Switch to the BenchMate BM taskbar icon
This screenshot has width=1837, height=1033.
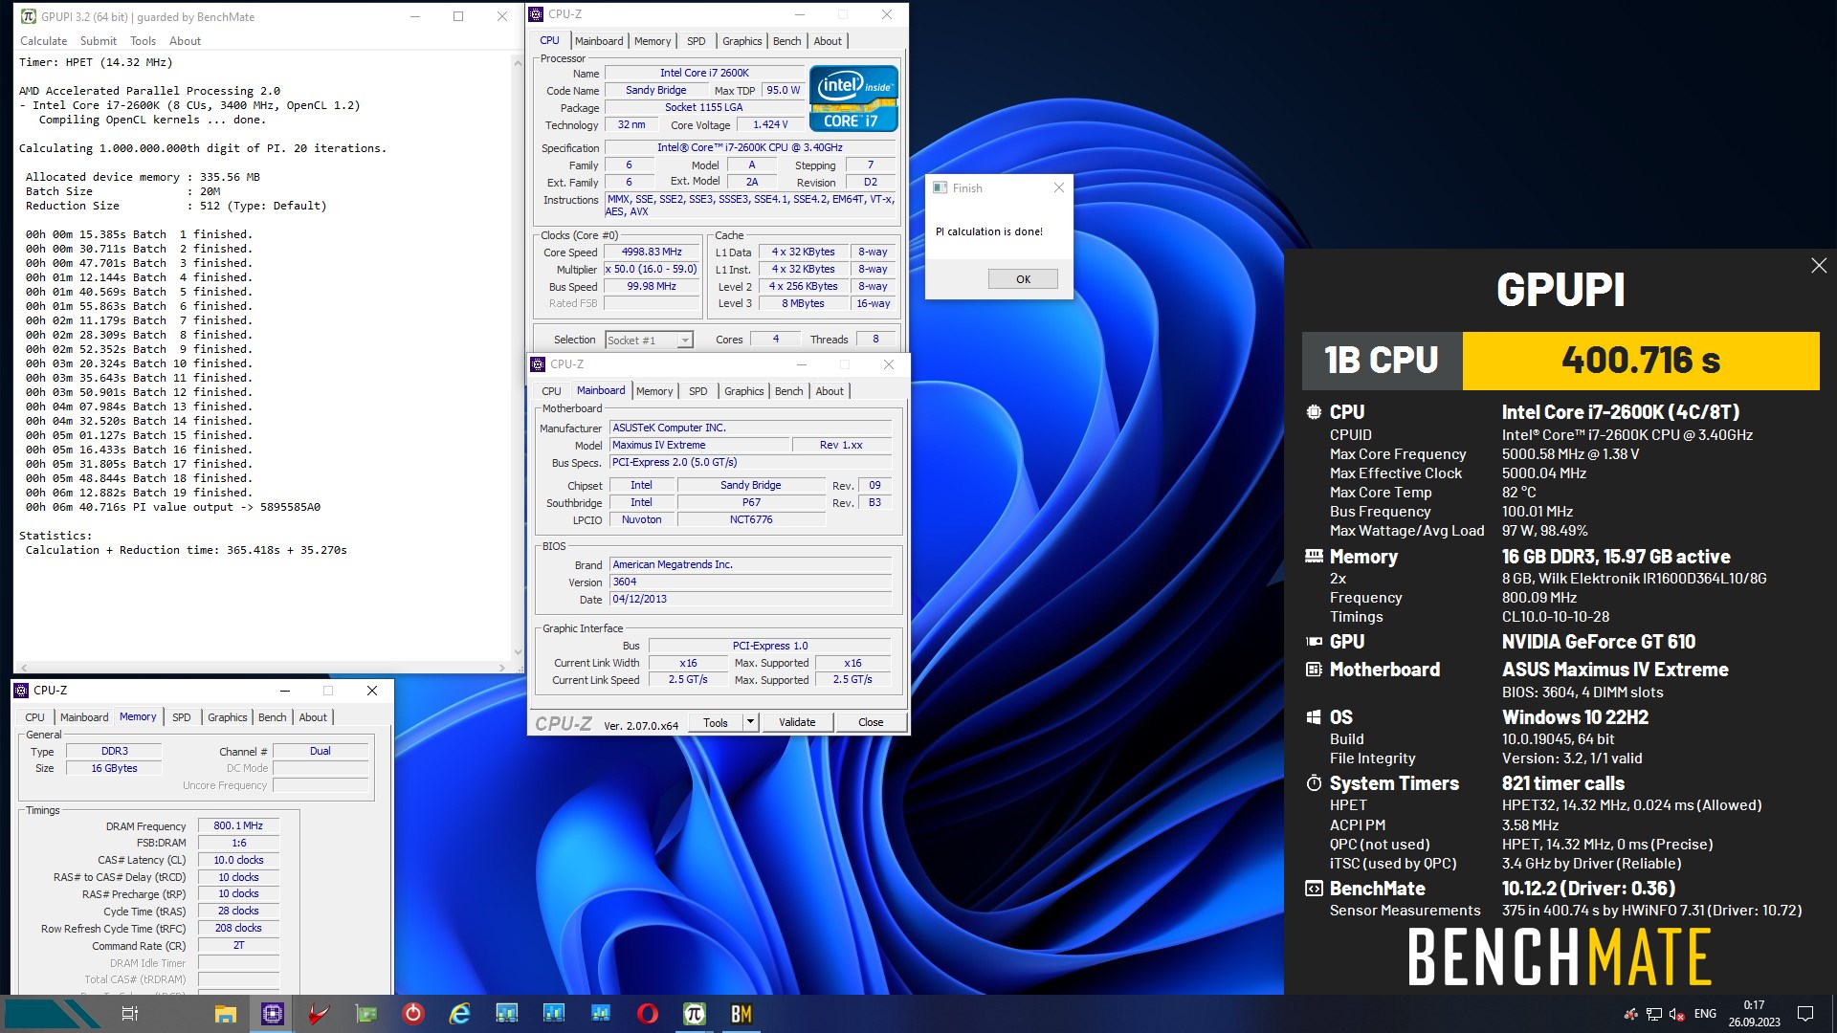pyautogui.click(x=741, y=1014)
